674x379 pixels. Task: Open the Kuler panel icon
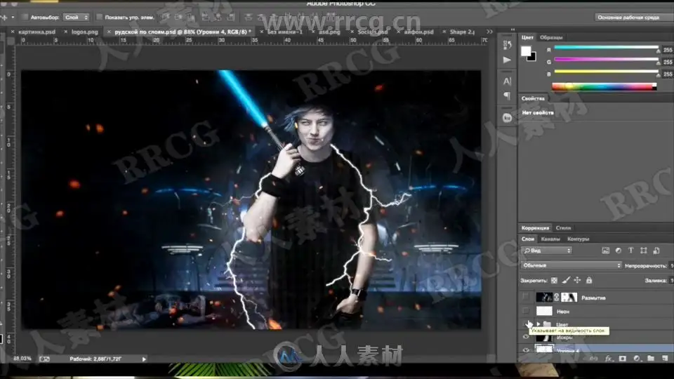[507, 117]
